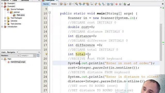The height and width of the screenshot is (93, 165).
Task: Click the red Start Macro Recording icon
Action: click(117, 4)
